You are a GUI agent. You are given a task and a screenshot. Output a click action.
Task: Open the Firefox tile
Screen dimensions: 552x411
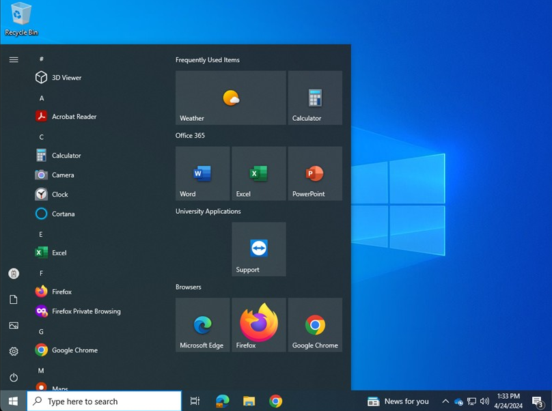click(259, 325)
